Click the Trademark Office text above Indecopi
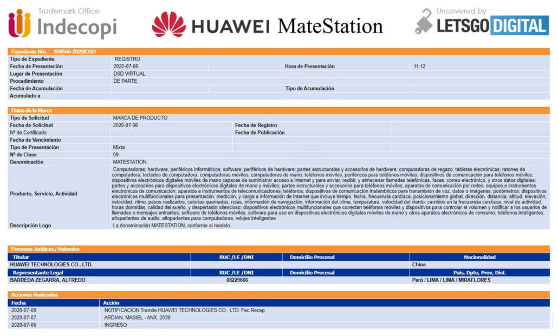 click(69, 10)
